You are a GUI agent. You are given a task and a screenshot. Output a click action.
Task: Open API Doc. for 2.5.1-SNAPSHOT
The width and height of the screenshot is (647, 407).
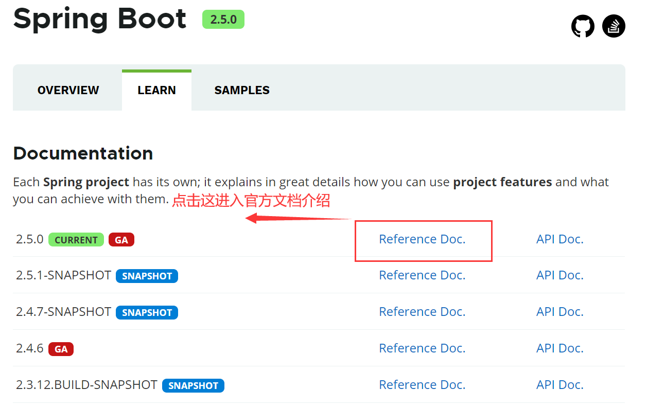pos(560,275)
